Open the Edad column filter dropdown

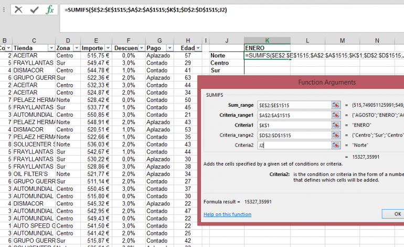[198, 48]
